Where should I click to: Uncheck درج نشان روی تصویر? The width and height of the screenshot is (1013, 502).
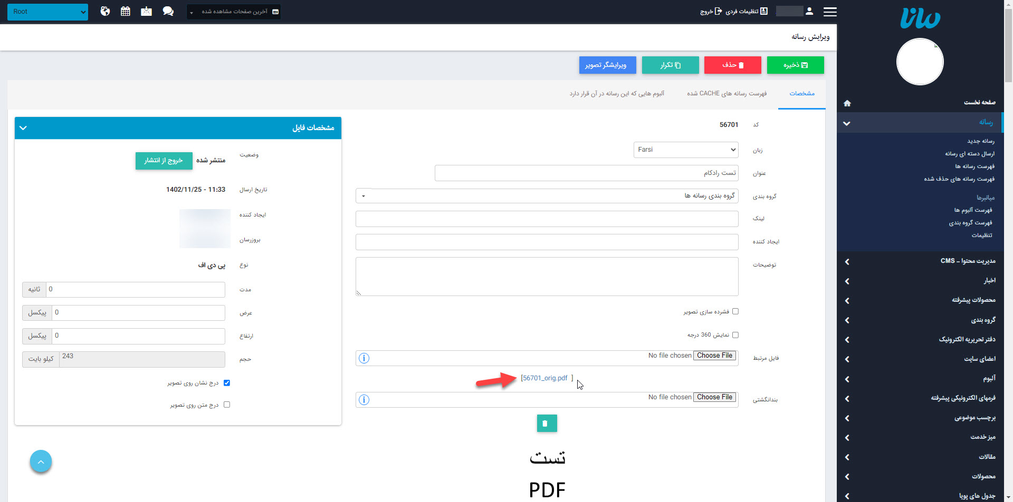227,383
